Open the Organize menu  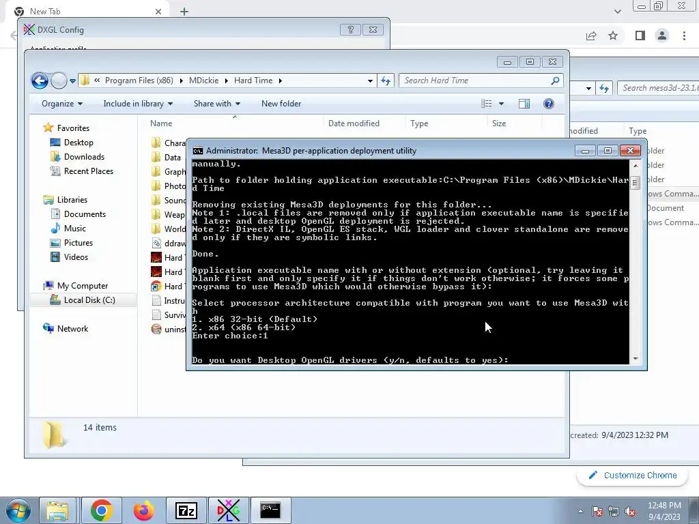62,104
